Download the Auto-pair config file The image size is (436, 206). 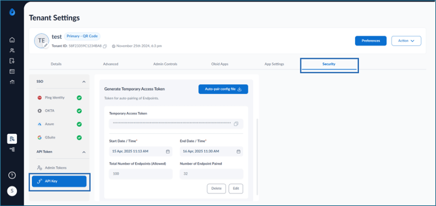[223, 89]
